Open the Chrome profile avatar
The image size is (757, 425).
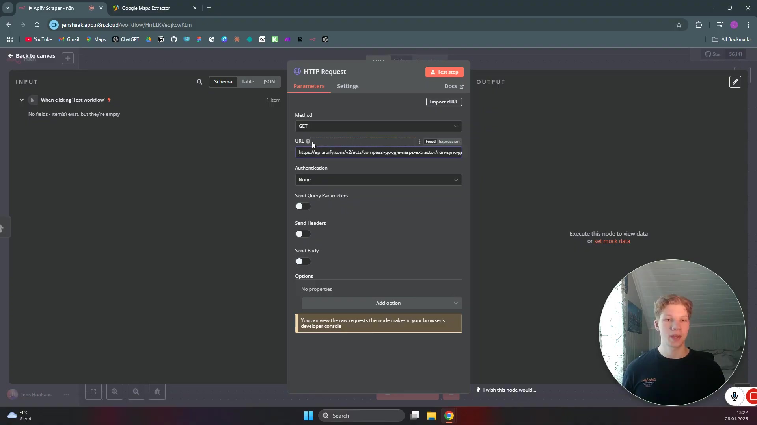734,25
